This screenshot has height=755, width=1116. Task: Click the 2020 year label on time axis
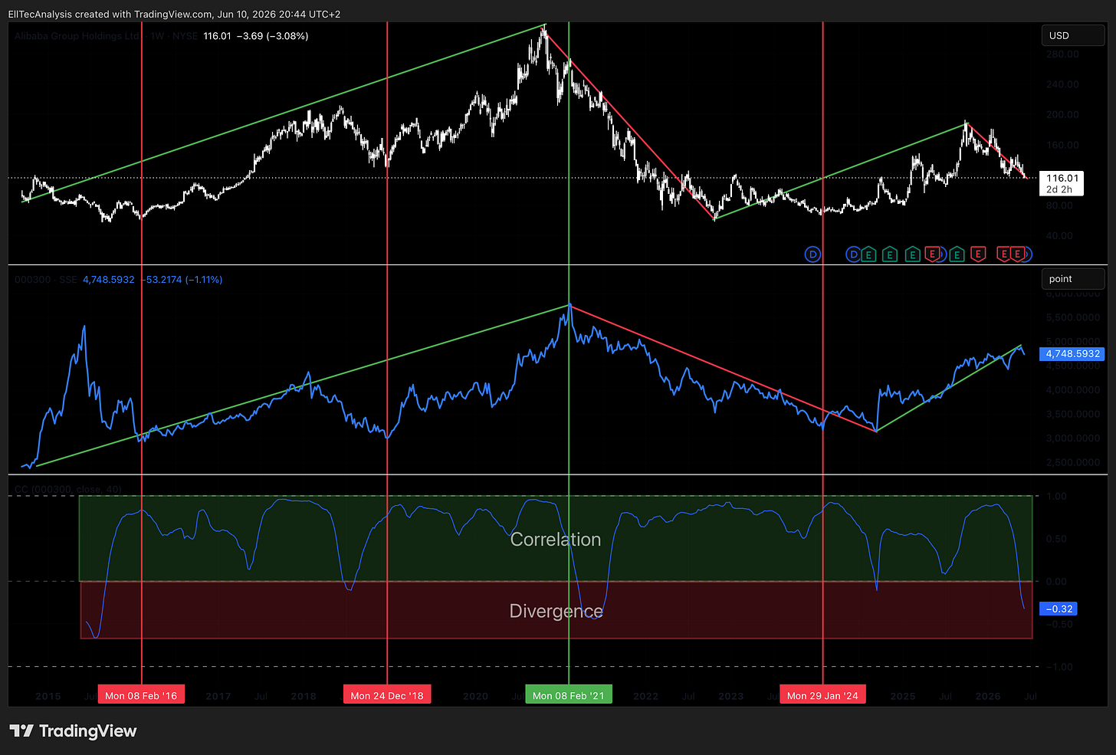[x=475, y=696]
